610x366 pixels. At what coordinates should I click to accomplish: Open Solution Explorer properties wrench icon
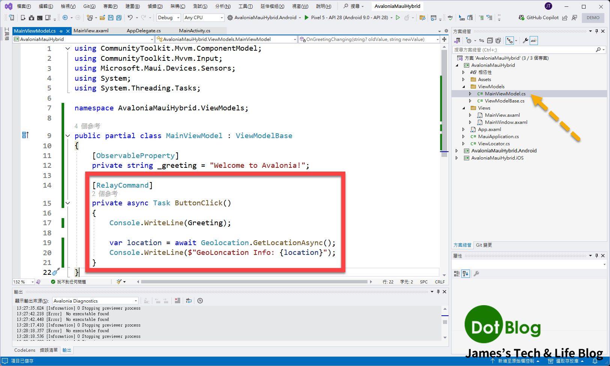(525, 41)
